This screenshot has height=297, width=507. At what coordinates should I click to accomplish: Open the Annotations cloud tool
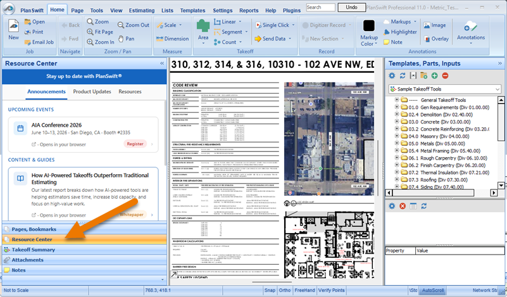click(471, 31)
